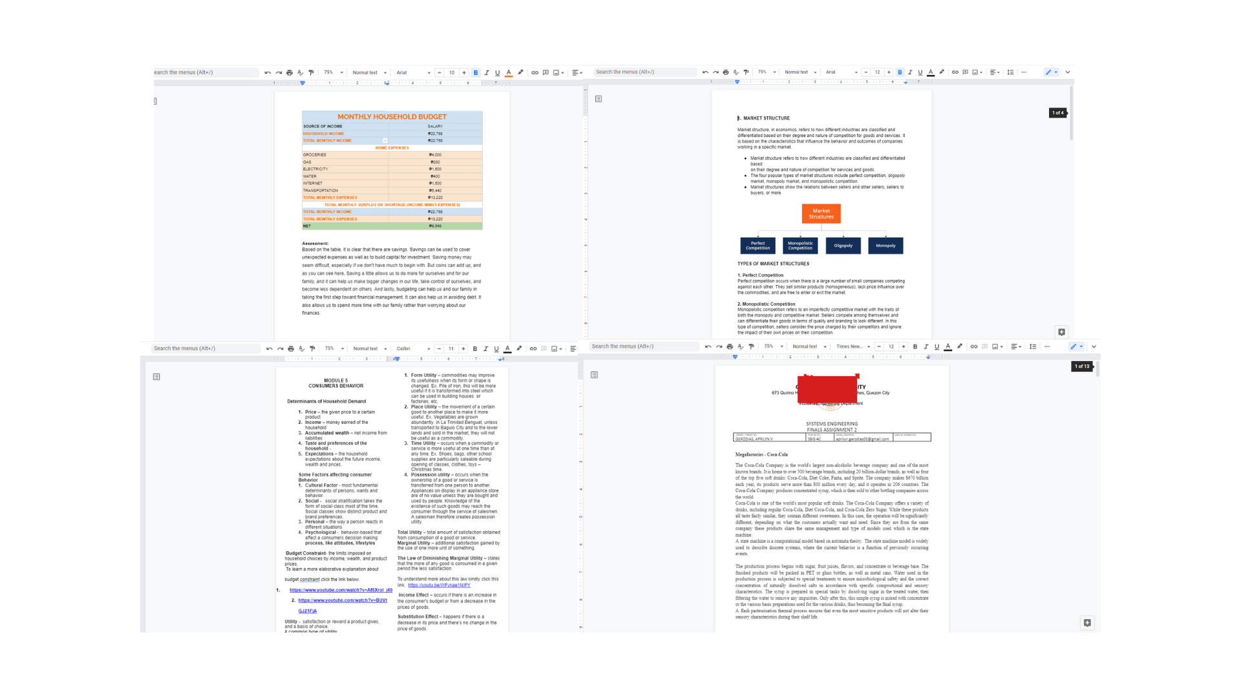Toggle Italic in Times New Roman toolbar
The height and width of the screenshot is (698, 1241).
click(x=926, y=346)
